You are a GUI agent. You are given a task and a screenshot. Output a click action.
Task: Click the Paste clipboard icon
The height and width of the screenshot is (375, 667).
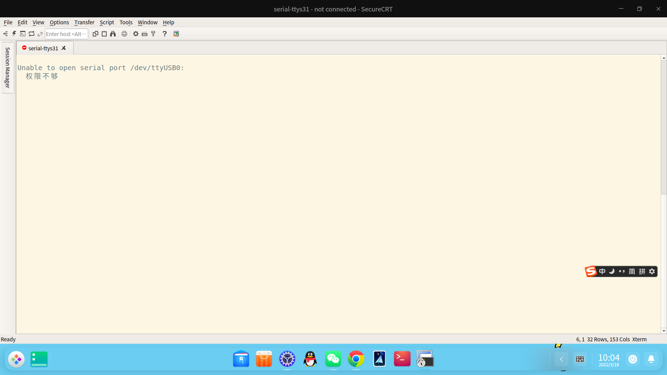[104, 34]
